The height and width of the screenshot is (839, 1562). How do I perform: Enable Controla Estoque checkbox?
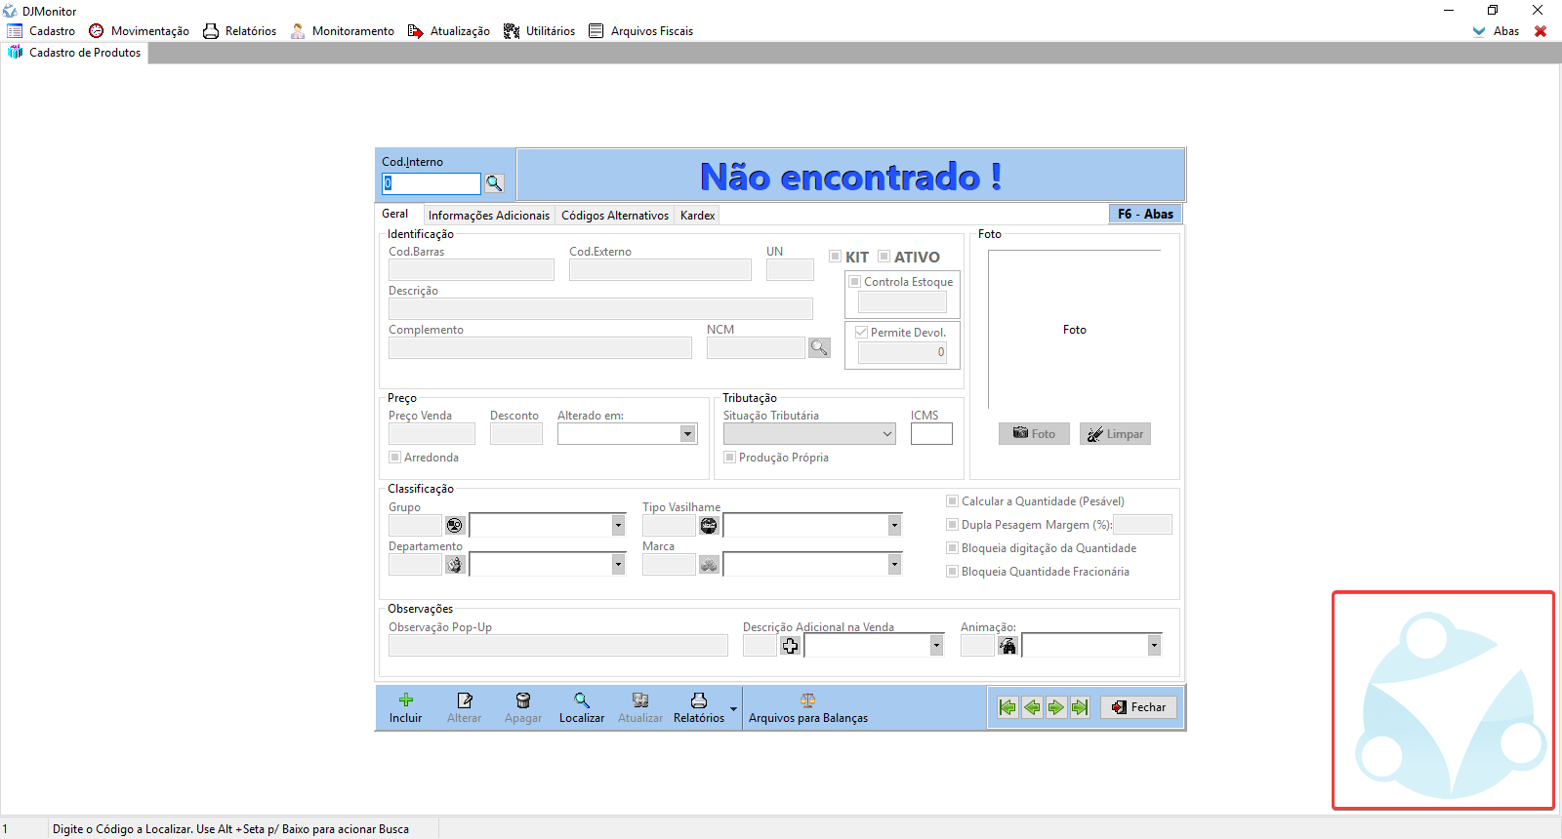point(855,282)
